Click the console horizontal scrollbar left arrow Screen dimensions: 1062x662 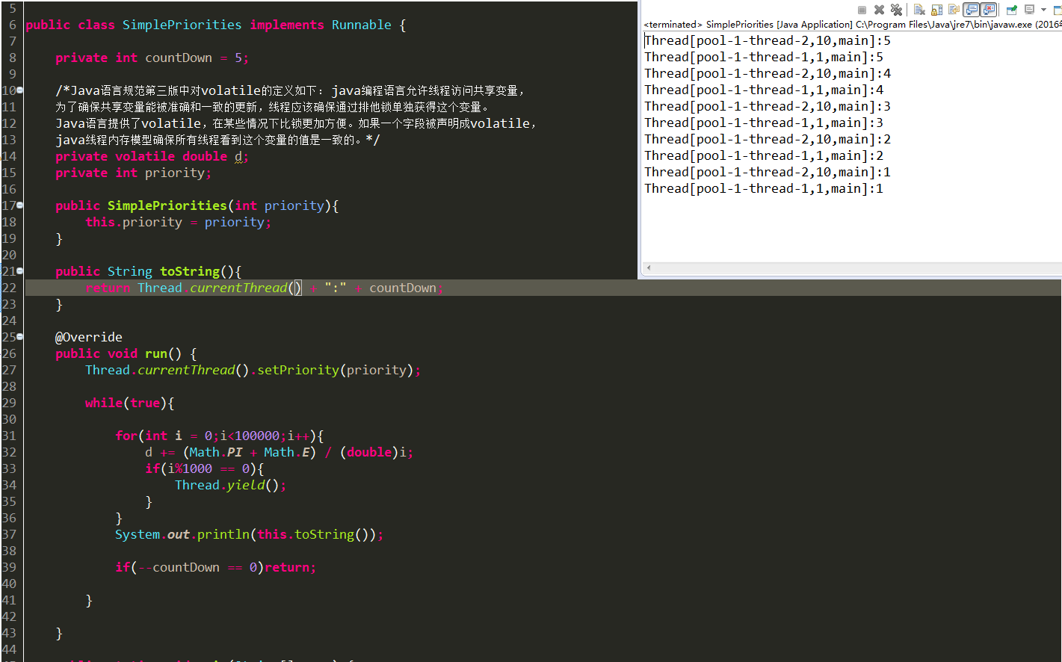tap(648, 267)
